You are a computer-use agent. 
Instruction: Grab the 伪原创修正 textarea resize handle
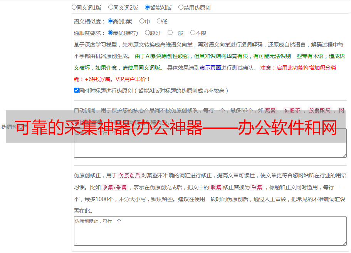tap(344, 243)
